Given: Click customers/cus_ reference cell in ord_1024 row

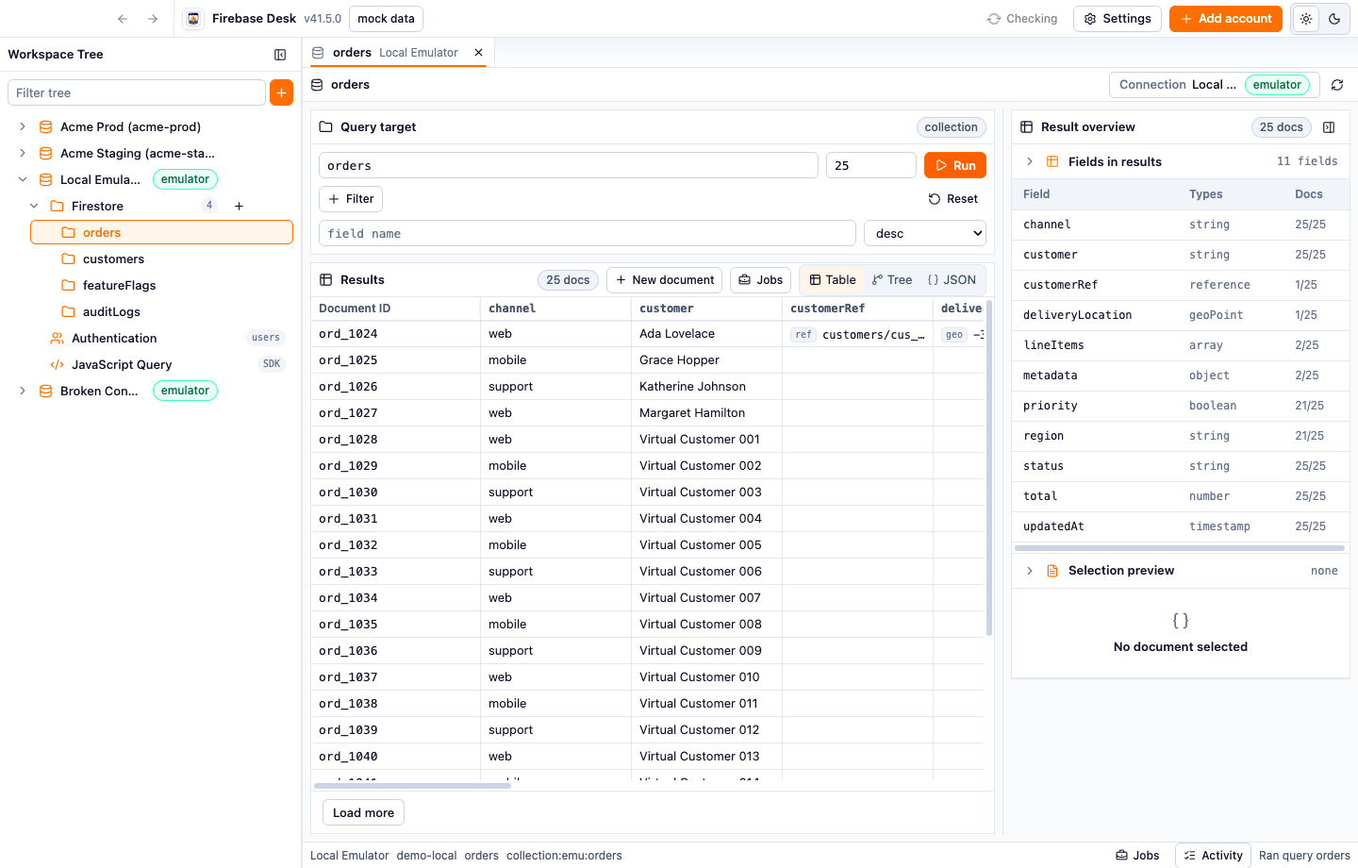Looking at the screenshot, I should [x=857, y=334].
